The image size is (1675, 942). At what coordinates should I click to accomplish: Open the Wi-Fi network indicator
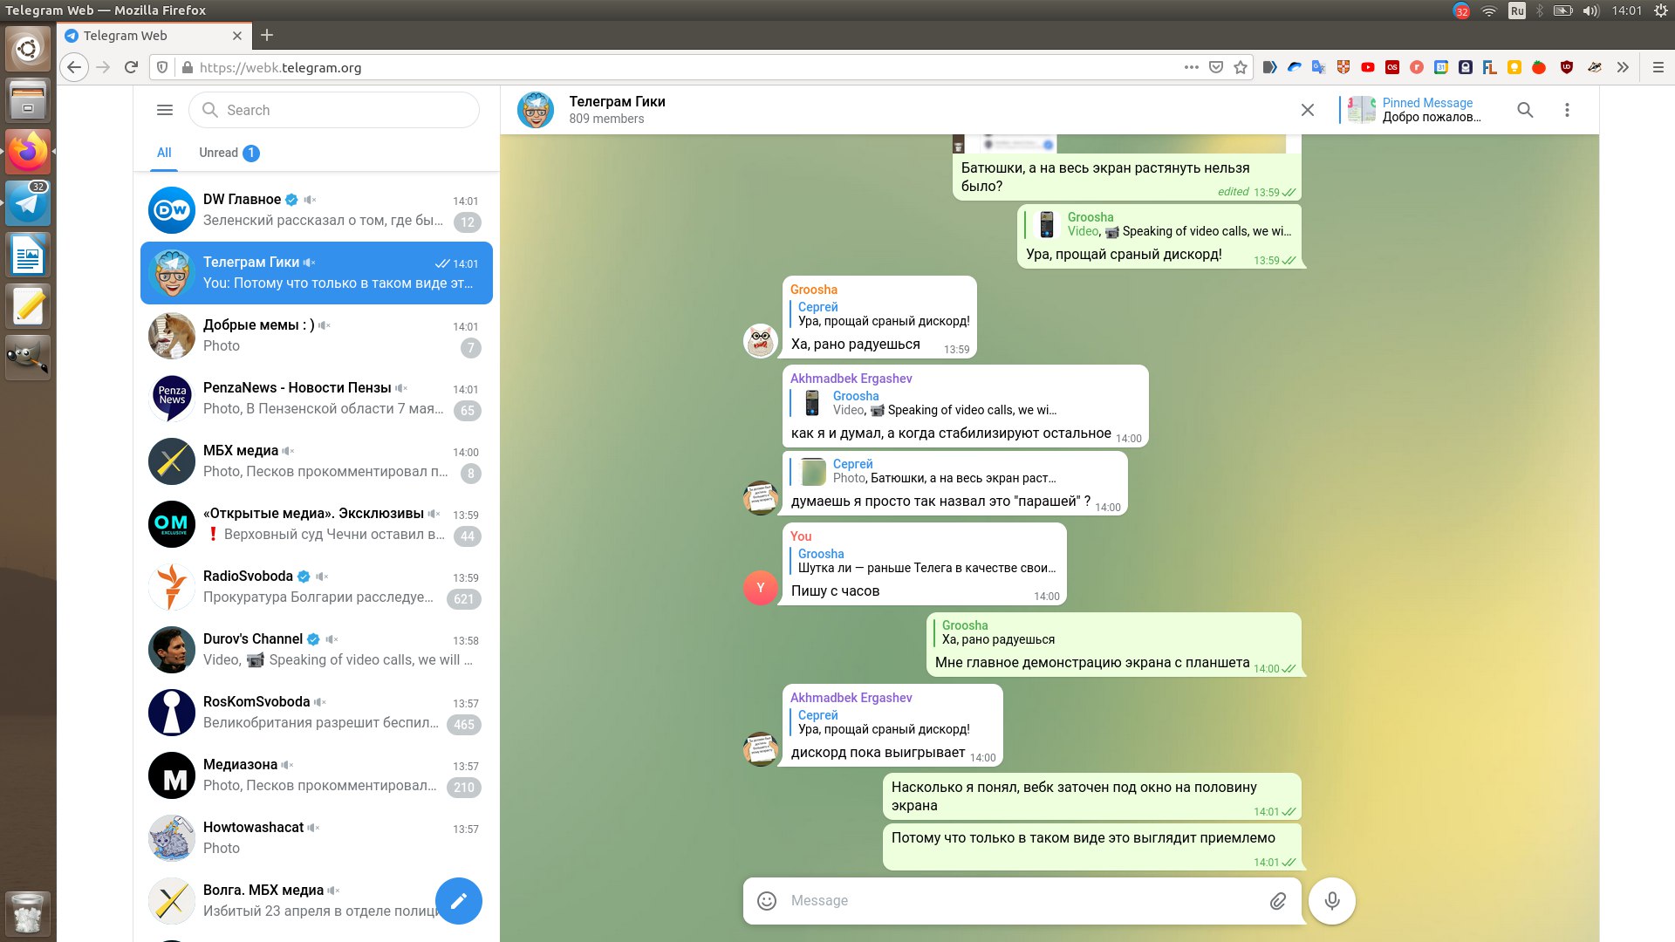tap(1489, 10)
